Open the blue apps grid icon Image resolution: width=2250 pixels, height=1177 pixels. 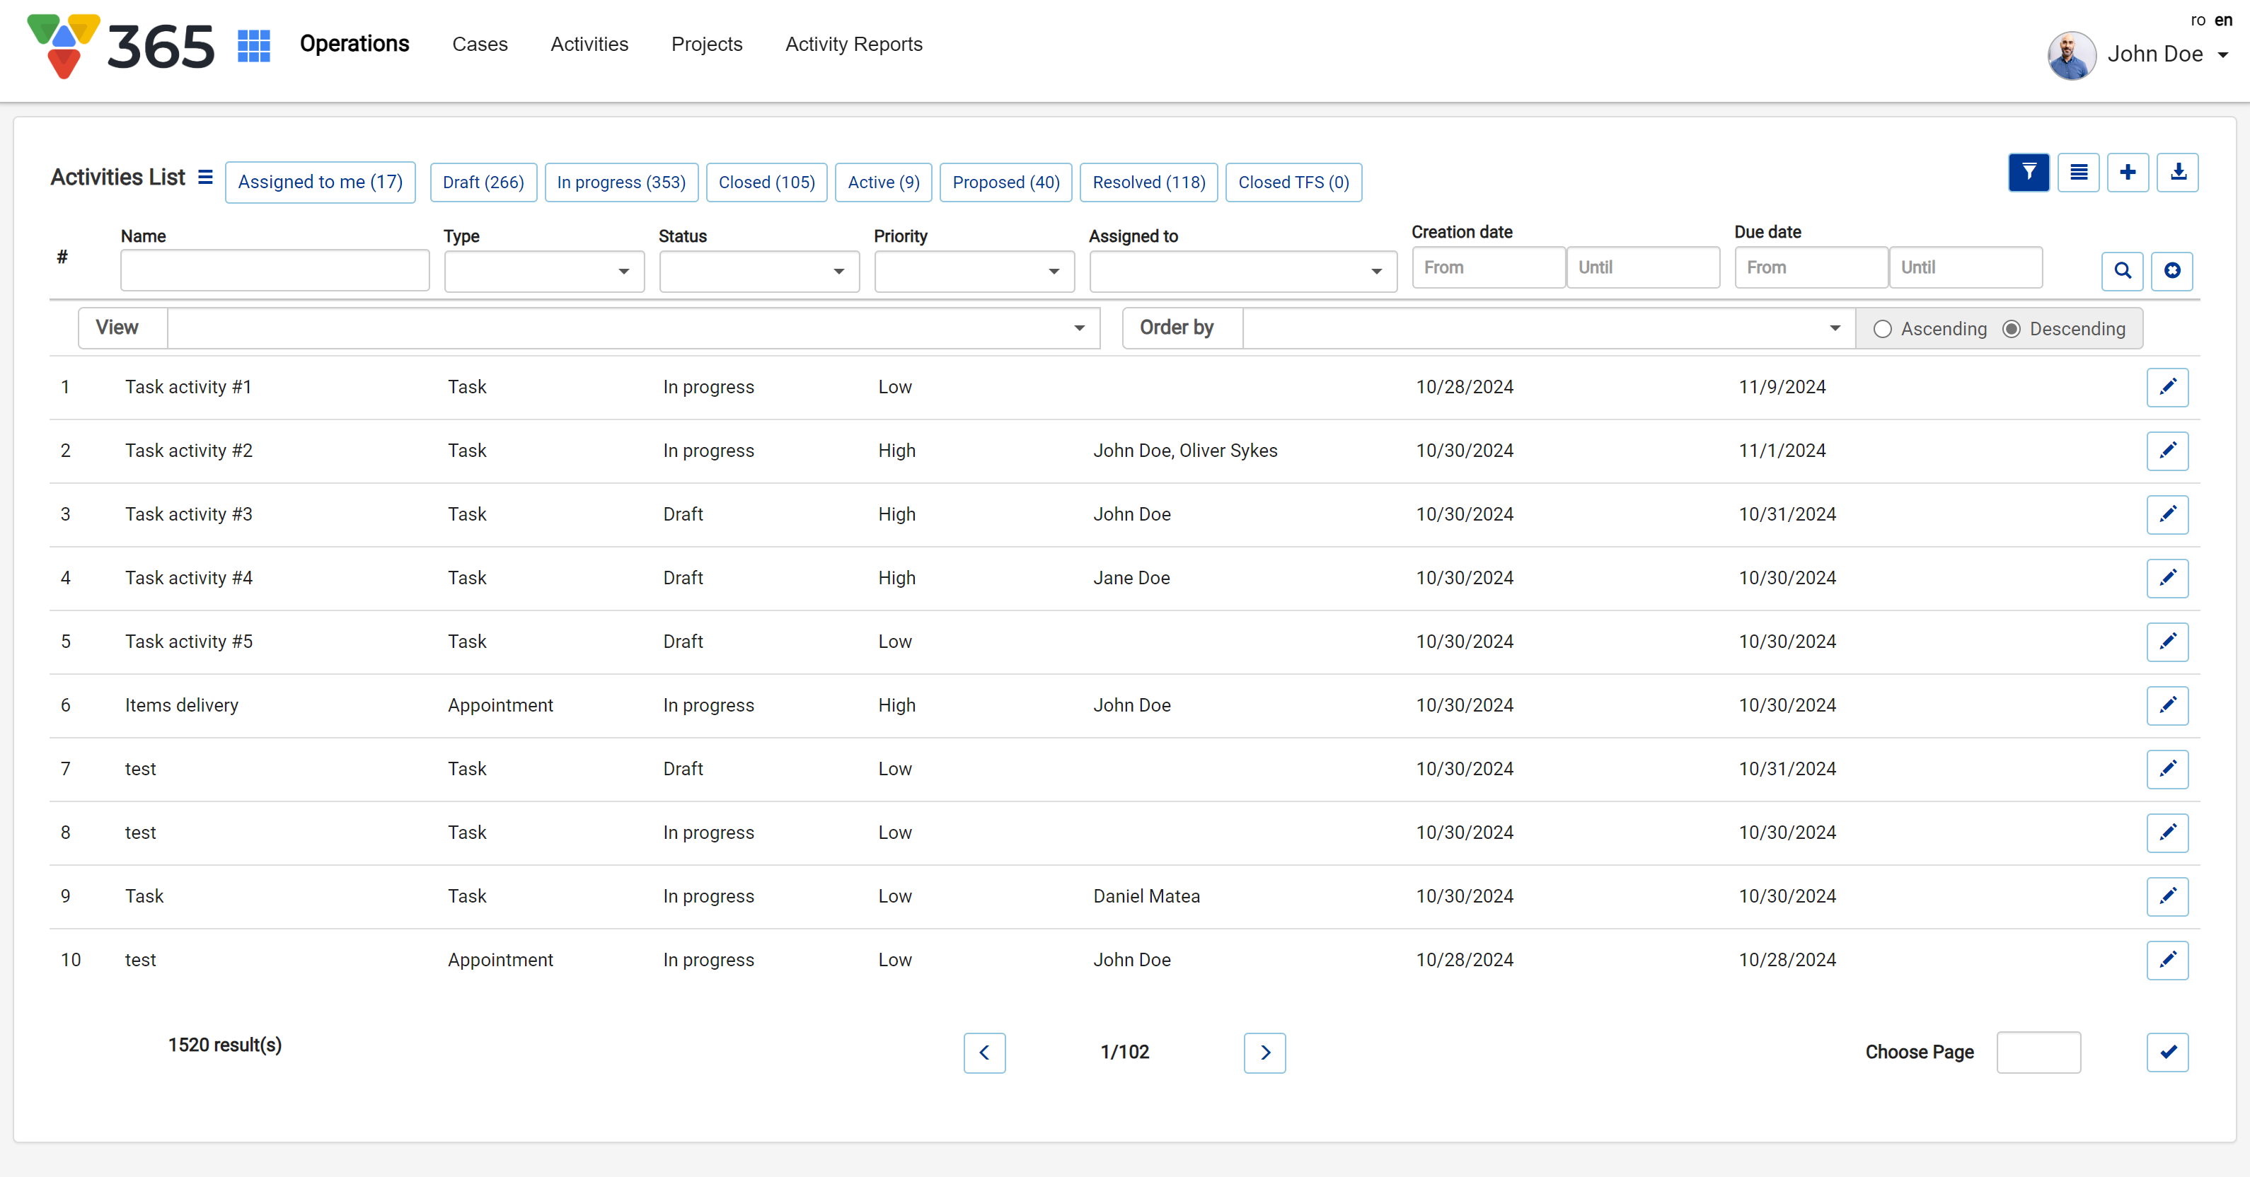pos(253,45)
